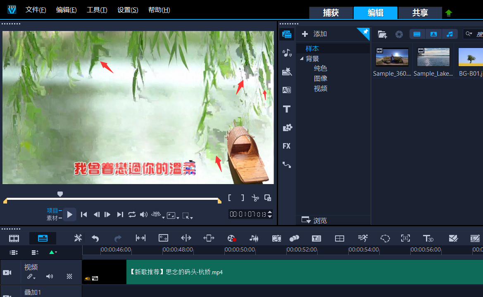Collapse the 背景 tree node triangle
This screenshot has width=483, height=297.
click(302, 58)
